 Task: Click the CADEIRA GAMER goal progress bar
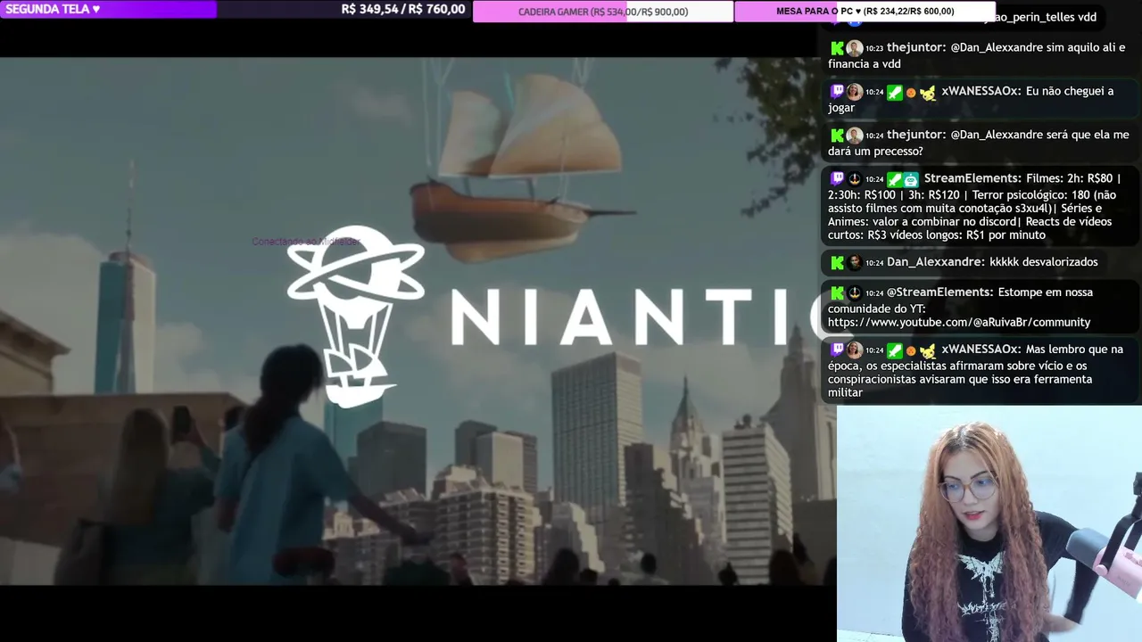click(x=603, y=12)
